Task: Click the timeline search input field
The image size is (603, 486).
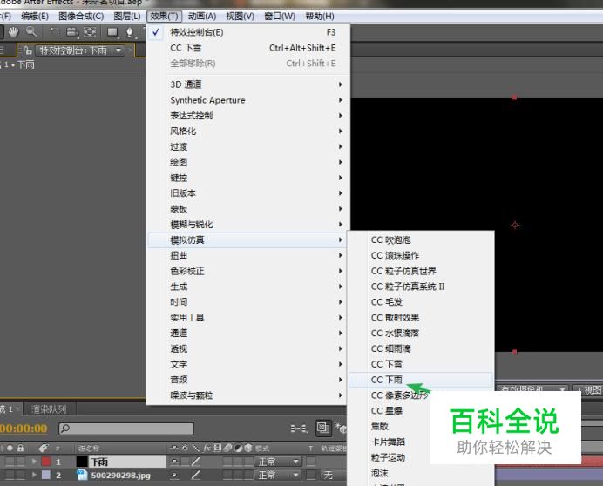Action: pyautogui.click(x=126, y=428)
